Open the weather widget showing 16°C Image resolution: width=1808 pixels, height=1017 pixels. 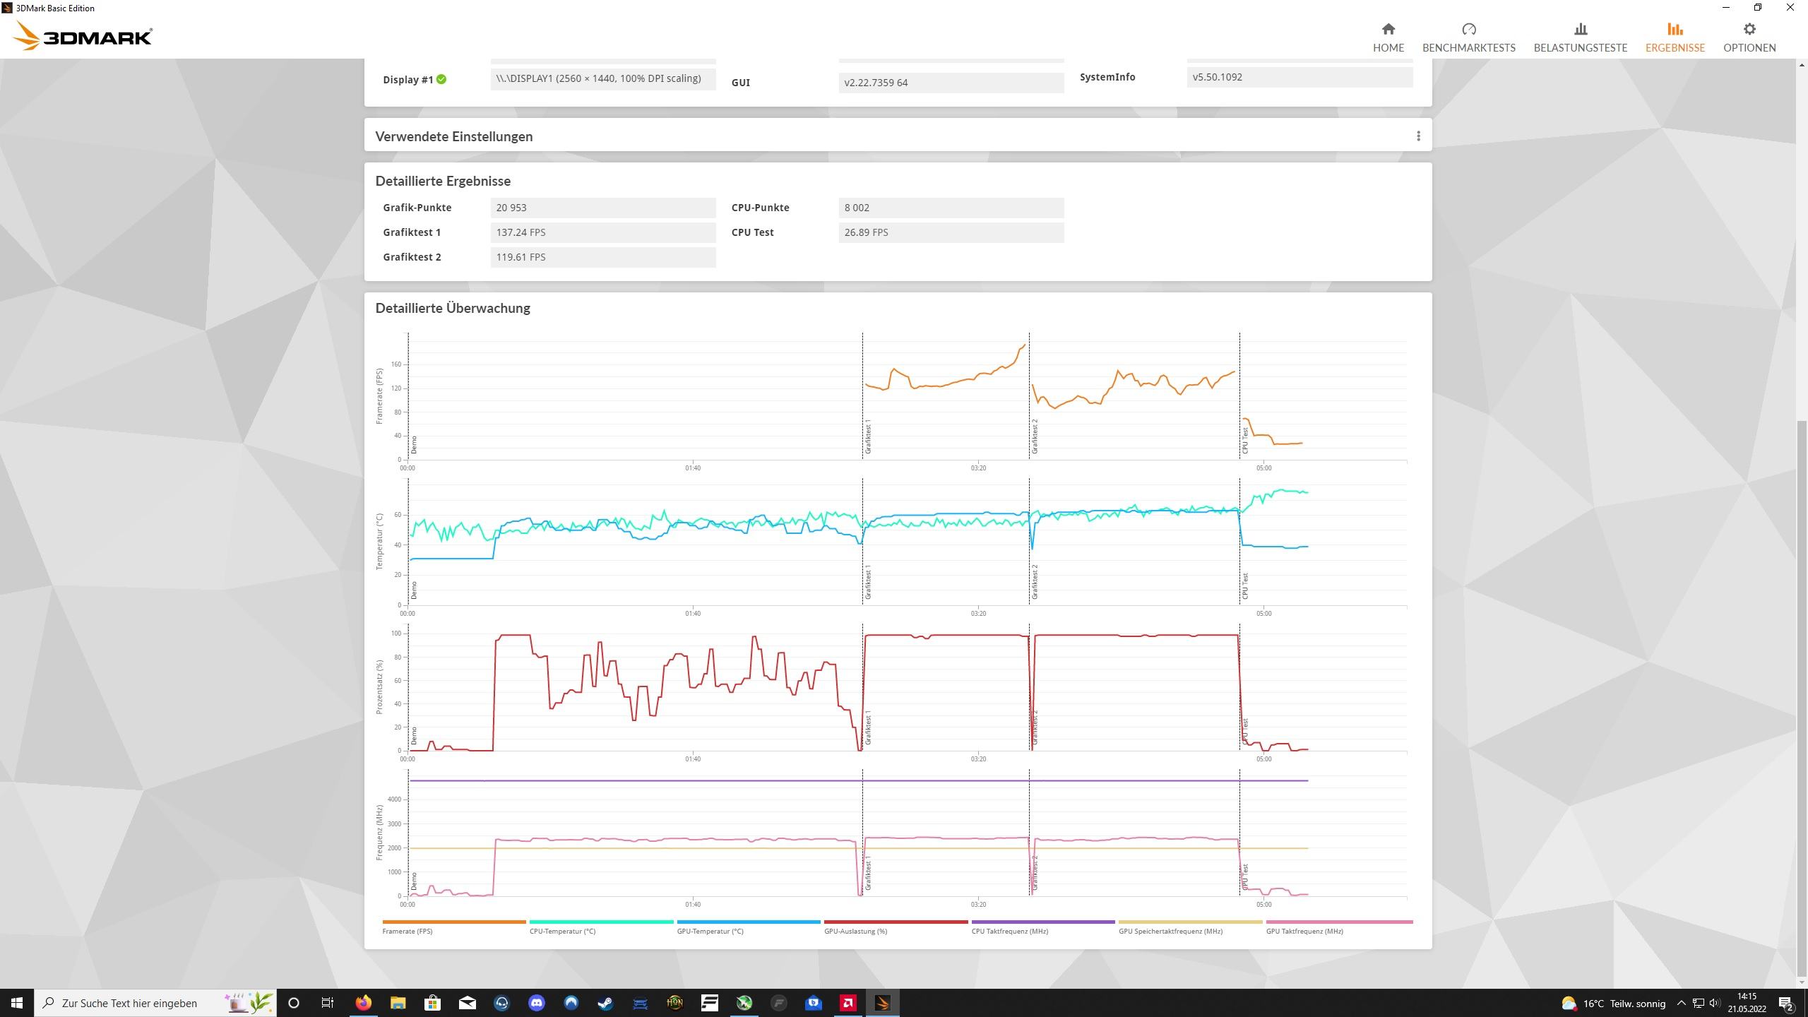[1612, 1003]
